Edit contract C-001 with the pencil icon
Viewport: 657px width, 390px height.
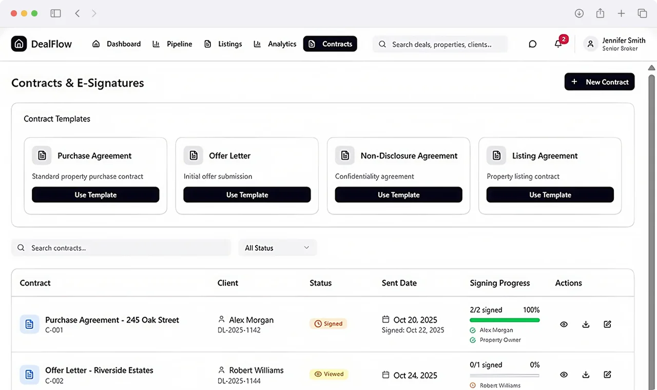pos(607,324)
